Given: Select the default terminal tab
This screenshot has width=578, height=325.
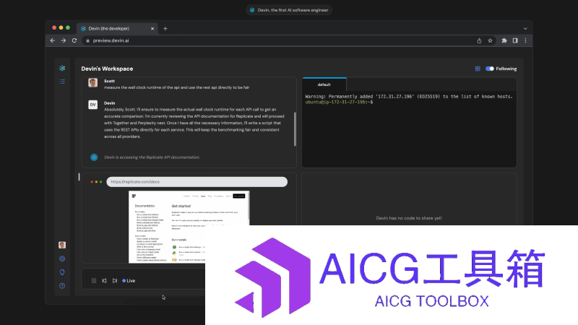Looking at the screenshot, I should click(324, 84).
